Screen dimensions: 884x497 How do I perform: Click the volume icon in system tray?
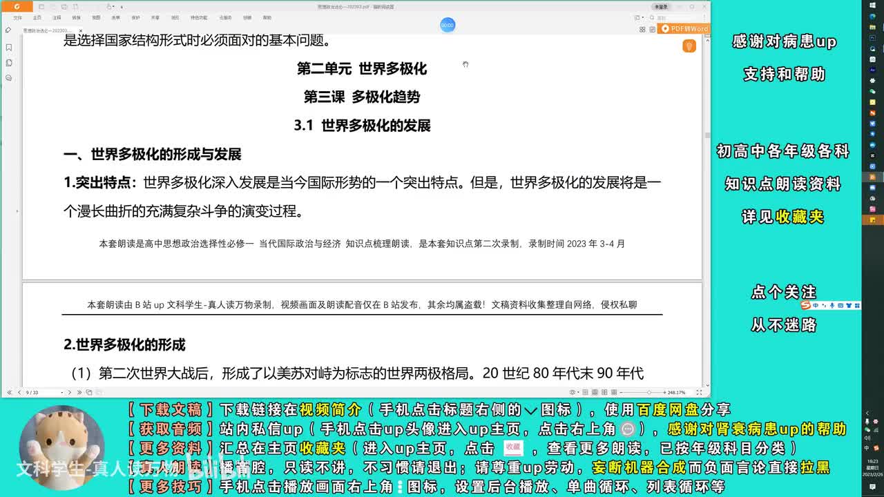(x=867, y=438)
